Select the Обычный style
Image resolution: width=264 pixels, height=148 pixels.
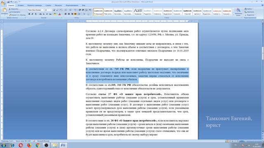98,12
